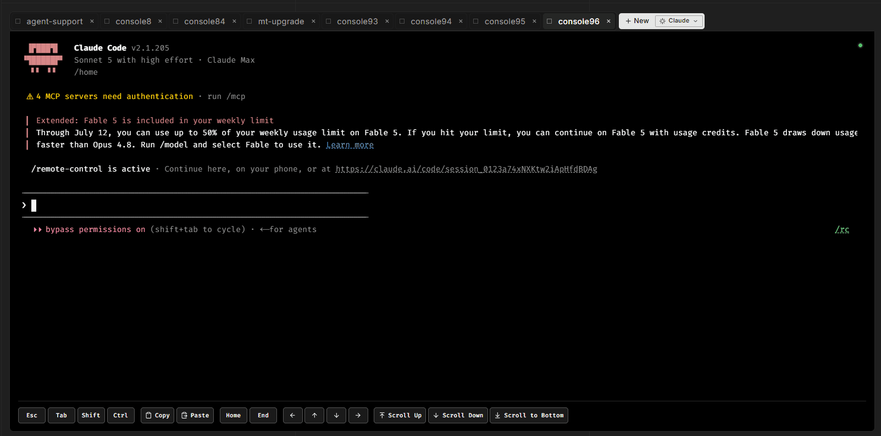Open the Claude session type dropdown
Screen dimensions: 881x436
tap(679, 21)
